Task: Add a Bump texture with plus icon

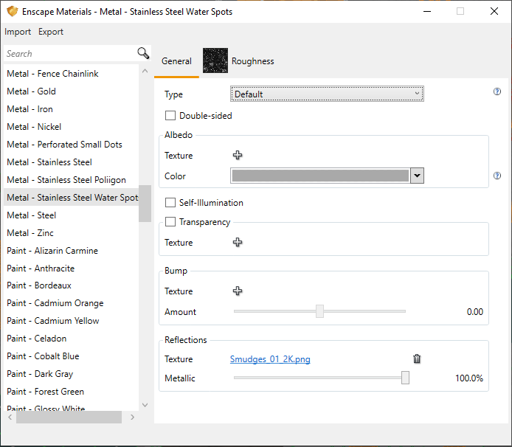Action: click(238, 291)
